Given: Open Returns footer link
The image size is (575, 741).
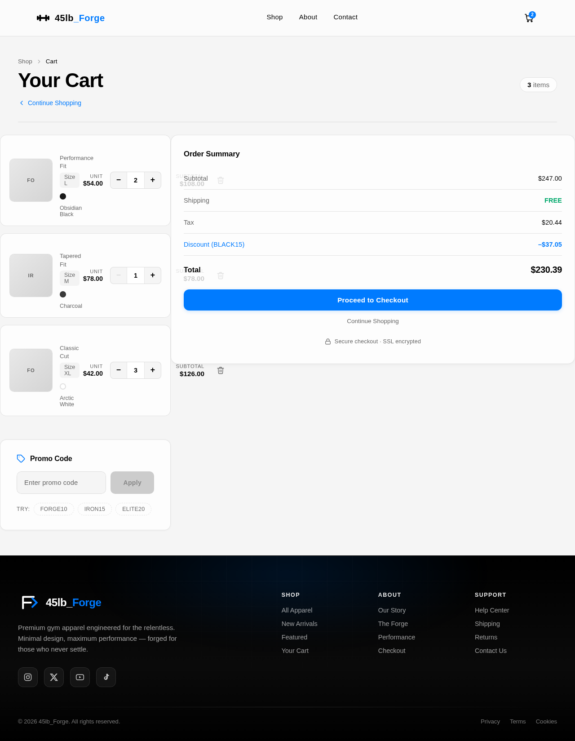Looking at the screenshot, I should 486,637.
